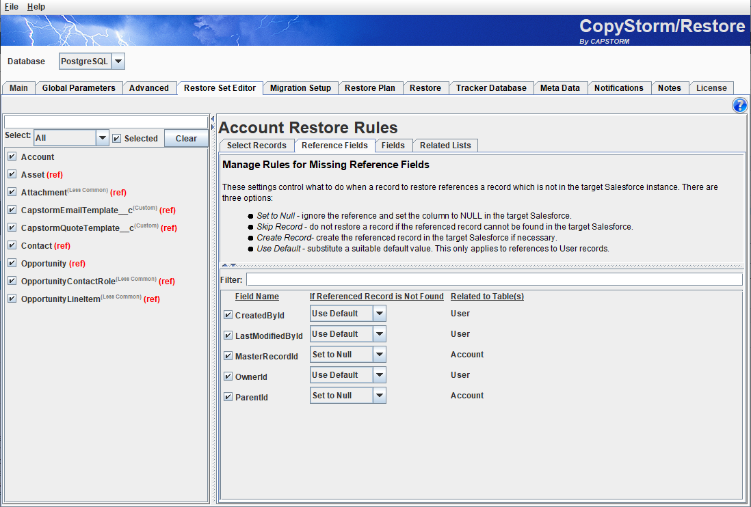
Task: Open the Restore Plan tab
Action: click(x=370, y=88)
